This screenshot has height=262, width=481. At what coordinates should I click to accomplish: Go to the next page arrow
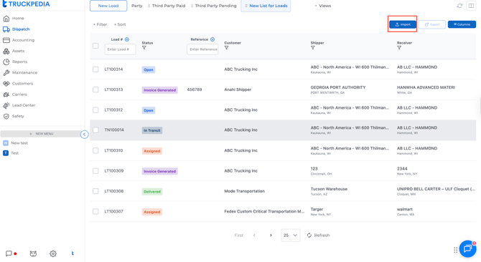click(x=271, y=236)
